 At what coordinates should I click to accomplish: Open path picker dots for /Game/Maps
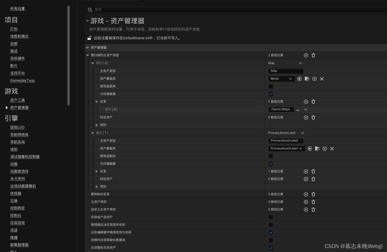[298, 110]
